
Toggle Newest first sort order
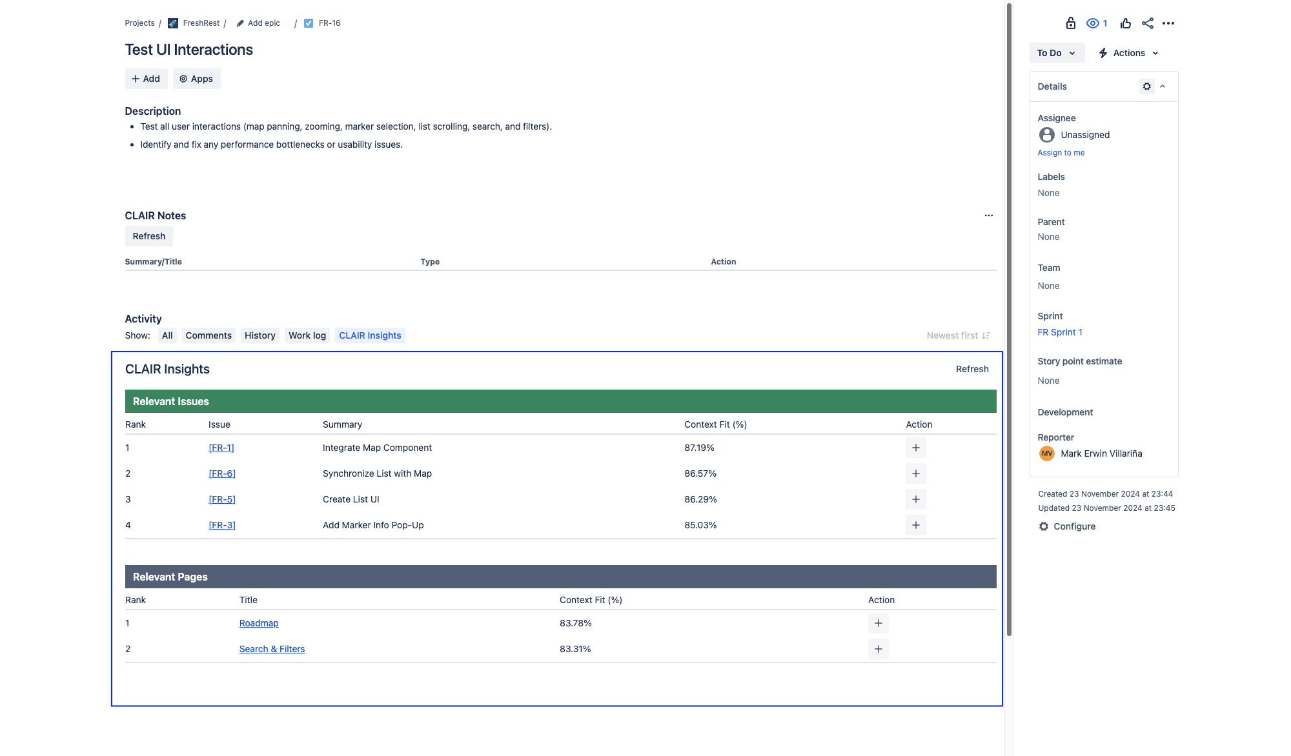[958, 335]
